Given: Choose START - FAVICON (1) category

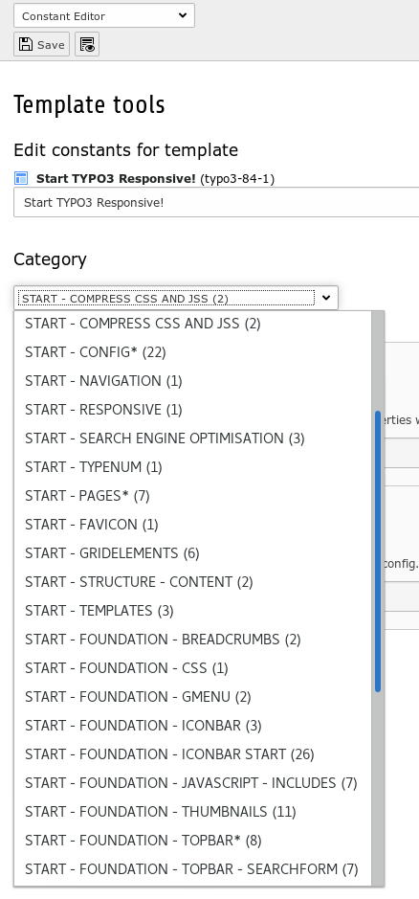Looking at the screenshot, I should 192,524.
